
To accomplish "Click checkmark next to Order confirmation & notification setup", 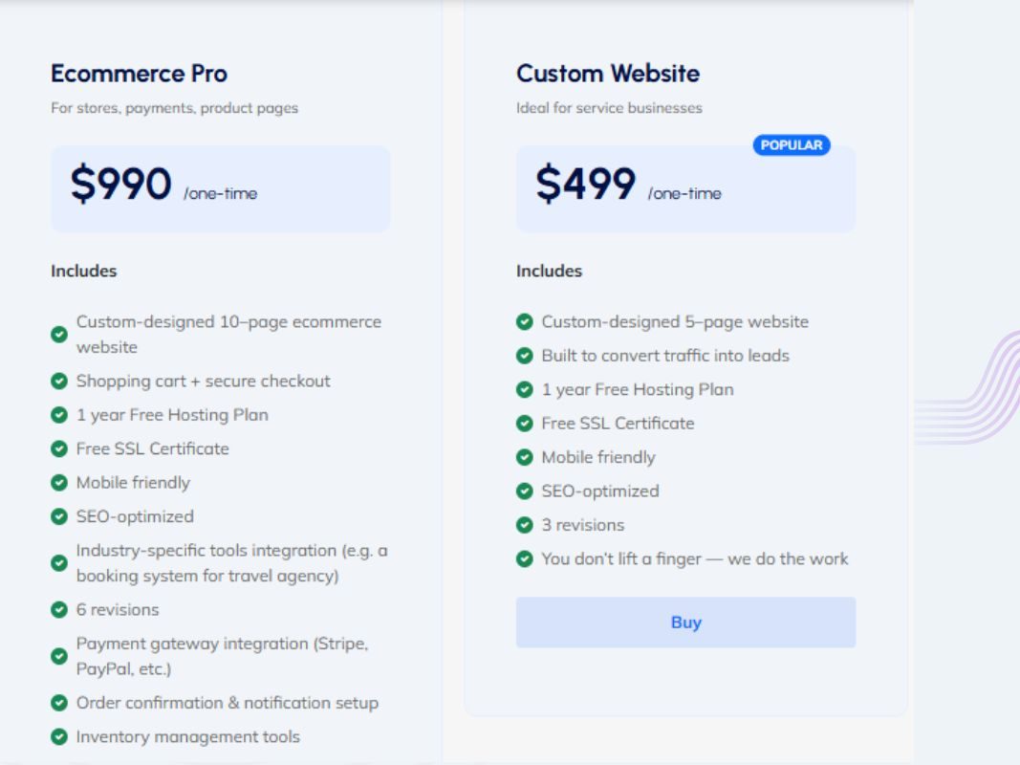I will pos(59,703).
